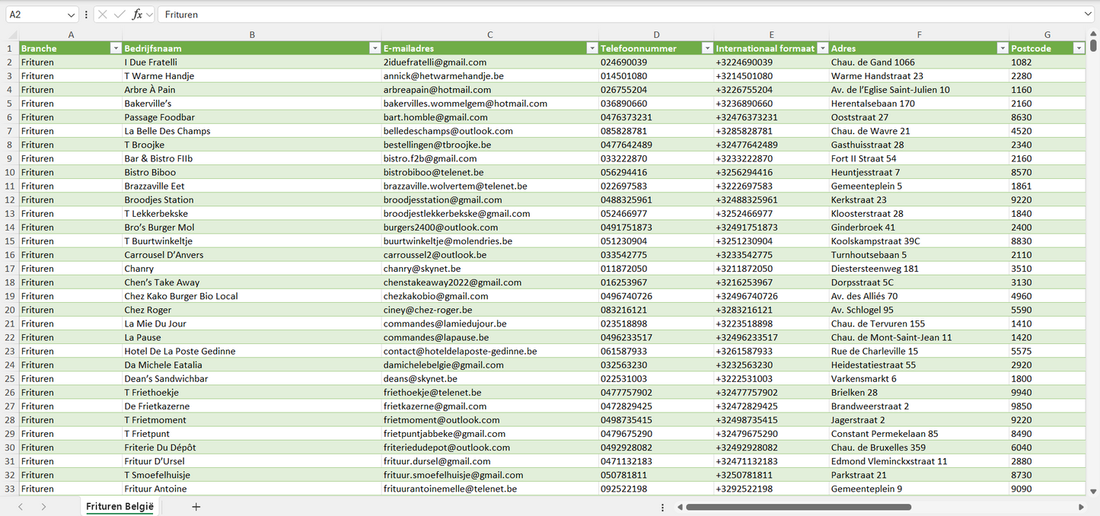
Task: Select row 17 header
Action: [9, 269]
